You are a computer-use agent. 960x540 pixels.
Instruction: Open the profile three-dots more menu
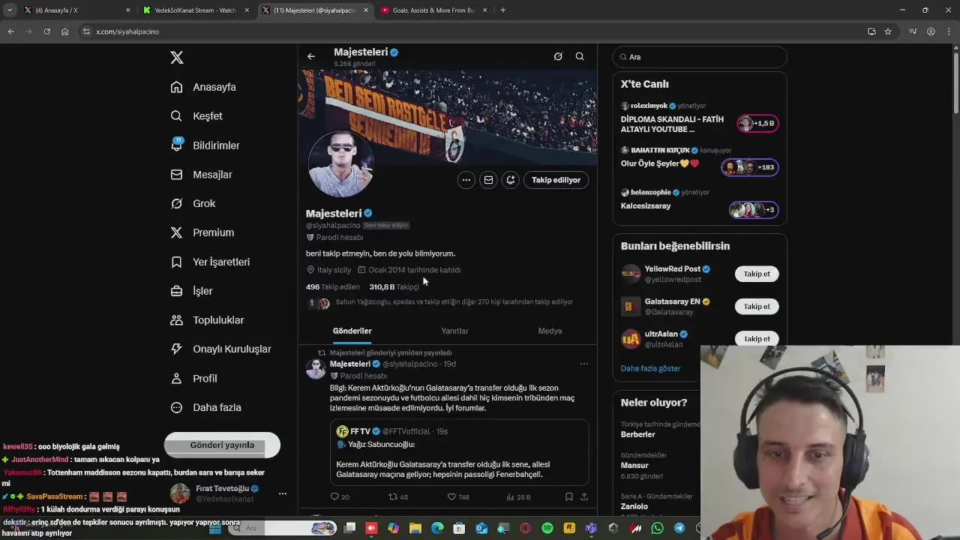coord(466,180)
